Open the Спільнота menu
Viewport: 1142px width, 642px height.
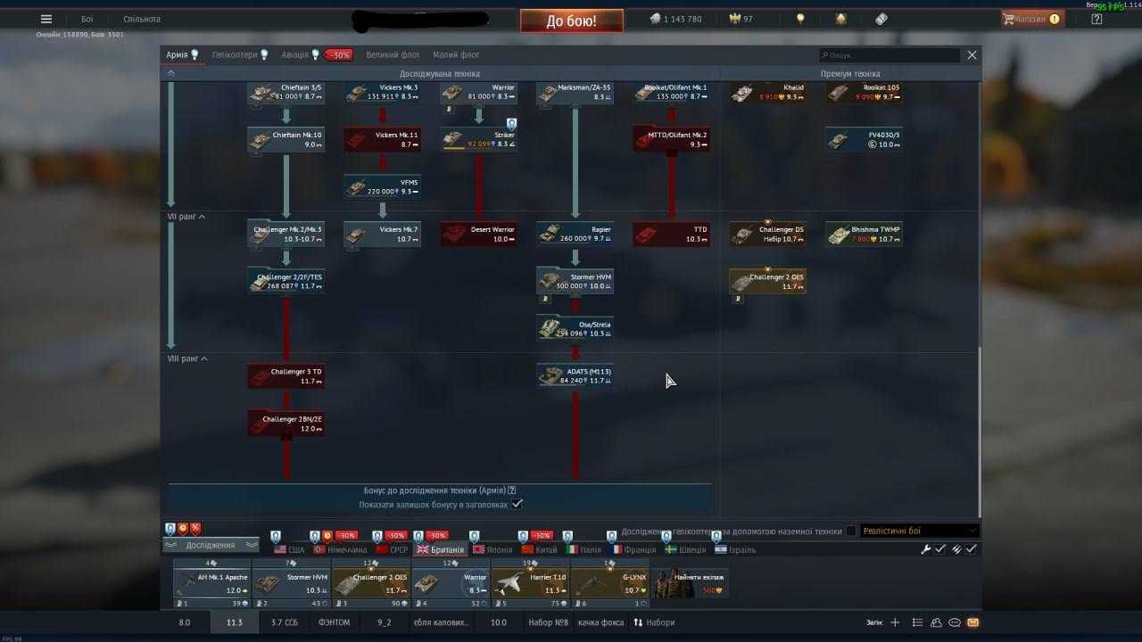(x=142, y=19)
